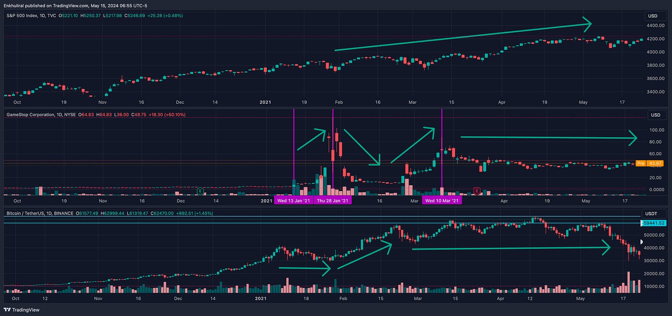Click Dec on the S&P 500 time axis
Screen dimensions: 672x316
(180, 102)
